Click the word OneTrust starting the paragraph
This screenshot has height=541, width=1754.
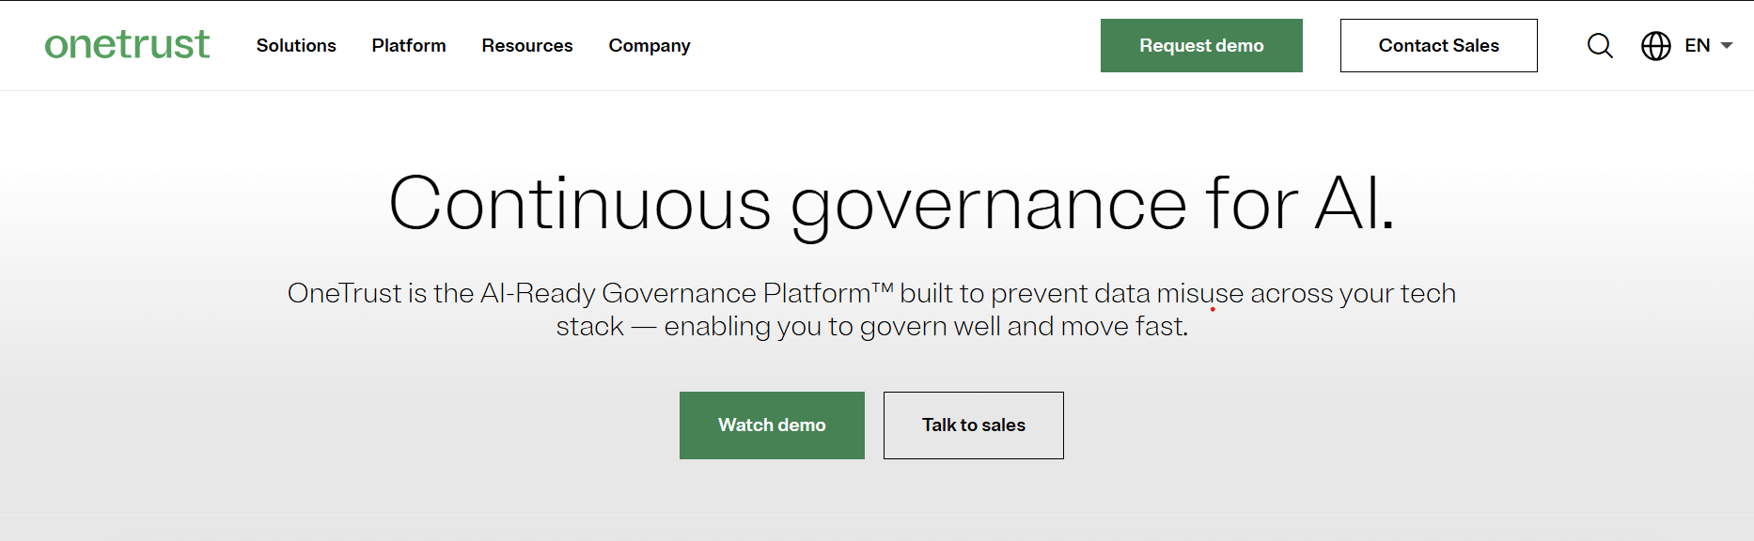tap(344, 293)
